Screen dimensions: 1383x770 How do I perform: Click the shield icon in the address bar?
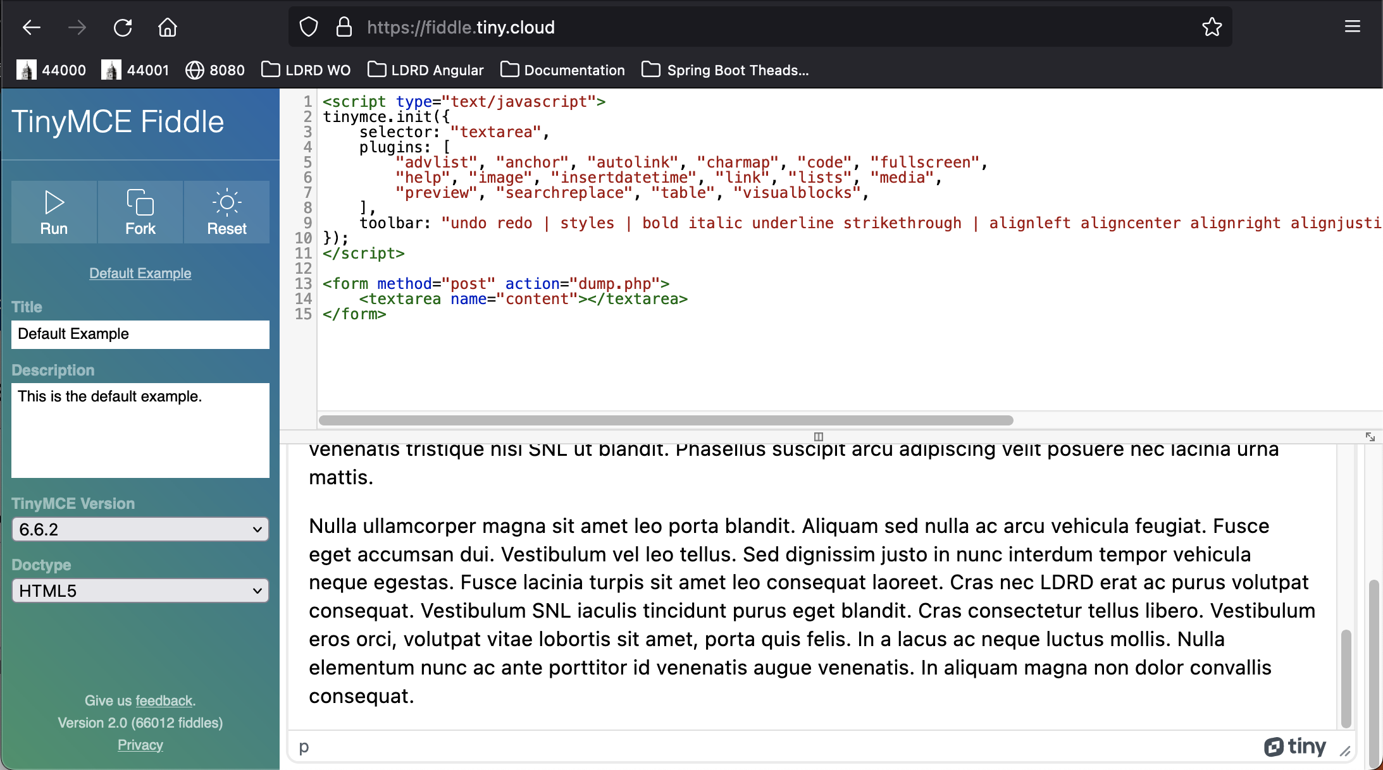(x=308, y=27)
